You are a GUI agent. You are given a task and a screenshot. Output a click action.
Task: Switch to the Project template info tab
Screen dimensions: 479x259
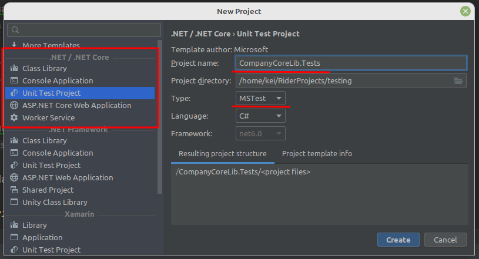pos(317,153)
